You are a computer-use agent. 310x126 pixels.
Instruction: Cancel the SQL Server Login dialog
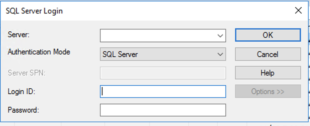pyautogui.click(x=268, y=54)
